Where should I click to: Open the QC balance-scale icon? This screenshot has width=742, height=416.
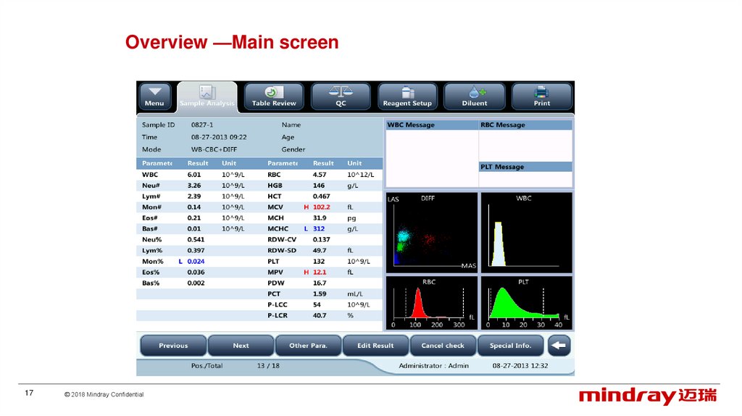(x=341, y=96)
